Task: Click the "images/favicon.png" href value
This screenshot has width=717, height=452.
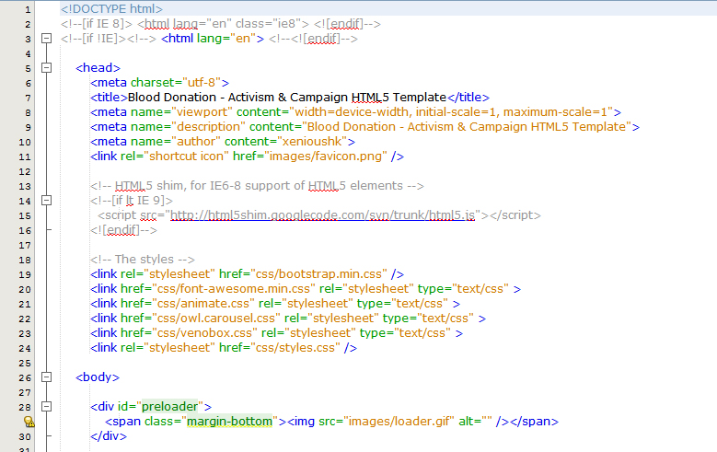Action: tap(326, 156)
